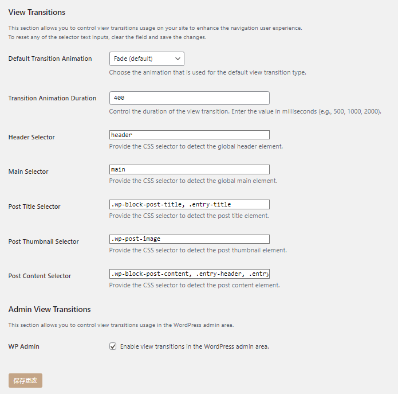Click the 'Header Selector' label text
Viewport: 398px width, 394px height.
pos(31,137)
